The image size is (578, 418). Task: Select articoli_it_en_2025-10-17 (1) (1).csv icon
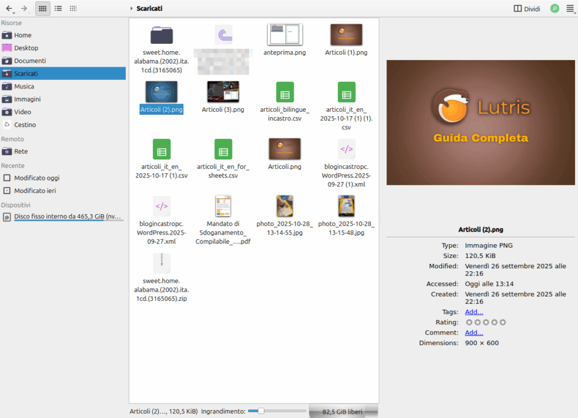coord(347,92)
